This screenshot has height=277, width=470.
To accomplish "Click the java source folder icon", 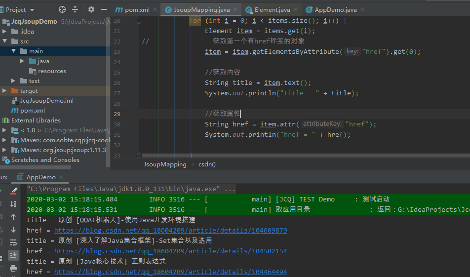I will [33, 61].
